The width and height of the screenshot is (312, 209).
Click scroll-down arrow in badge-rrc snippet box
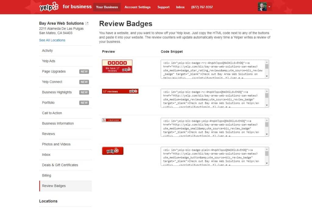pos(267,76)
